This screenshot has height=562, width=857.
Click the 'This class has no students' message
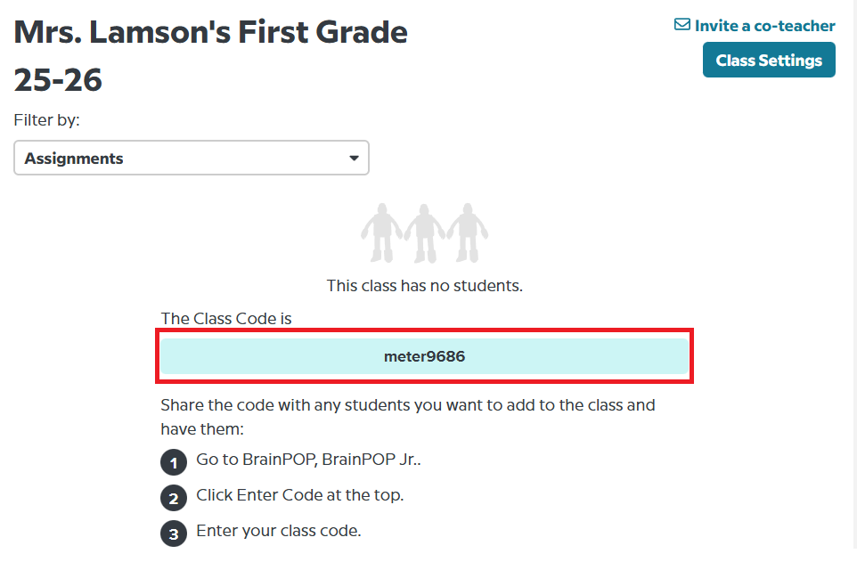(424, 286)
